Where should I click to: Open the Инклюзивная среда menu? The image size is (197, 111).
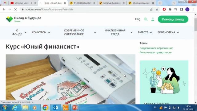click(x=115, y=32)
